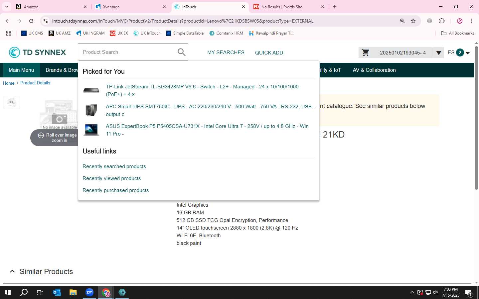The width and height of the screenshot is (479, 299).
Task: Click the page vertical scrollbar
Action: 476,118
